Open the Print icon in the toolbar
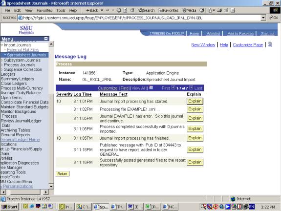This screenshot has height=211, width=281. point(219,10)
